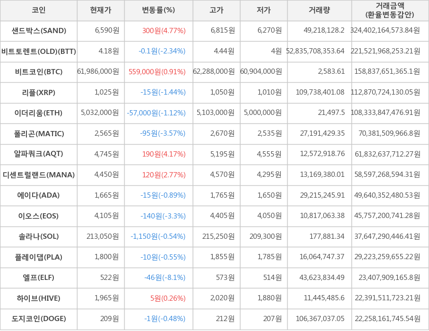
Task: Click BTT volume 52,835,708,353.64
Action: click(315, 51)
